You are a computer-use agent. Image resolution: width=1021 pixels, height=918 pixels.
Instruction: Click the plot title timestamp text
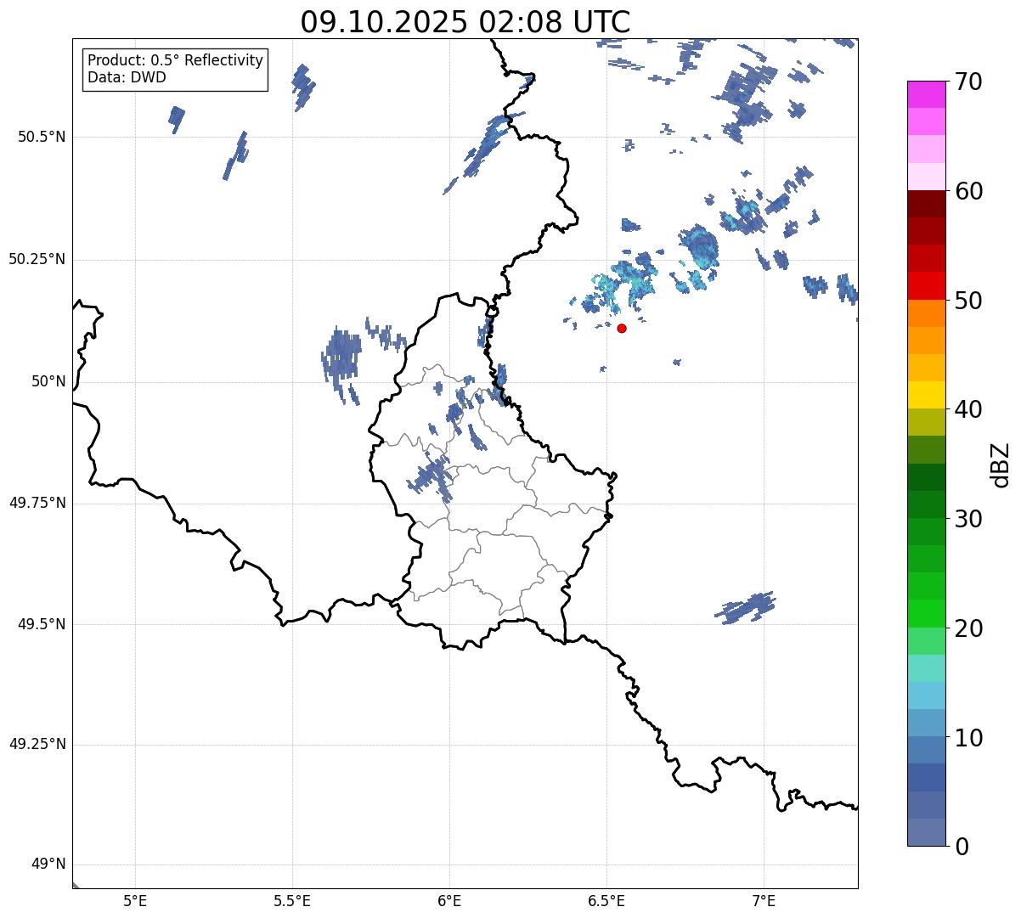tap(465, 22)
